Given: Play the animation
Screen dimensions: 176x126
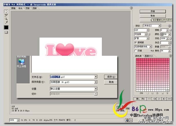Looking at the screenshot, I should click(159, 99).
